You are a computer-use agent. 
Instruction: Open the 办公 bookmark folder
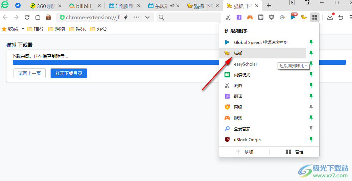98,29
